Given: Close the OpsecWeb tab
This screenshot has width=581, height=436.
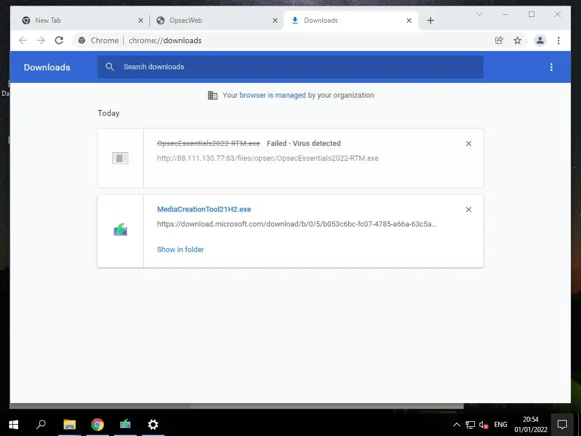Looking at the screenshot, I should point(275,20).
